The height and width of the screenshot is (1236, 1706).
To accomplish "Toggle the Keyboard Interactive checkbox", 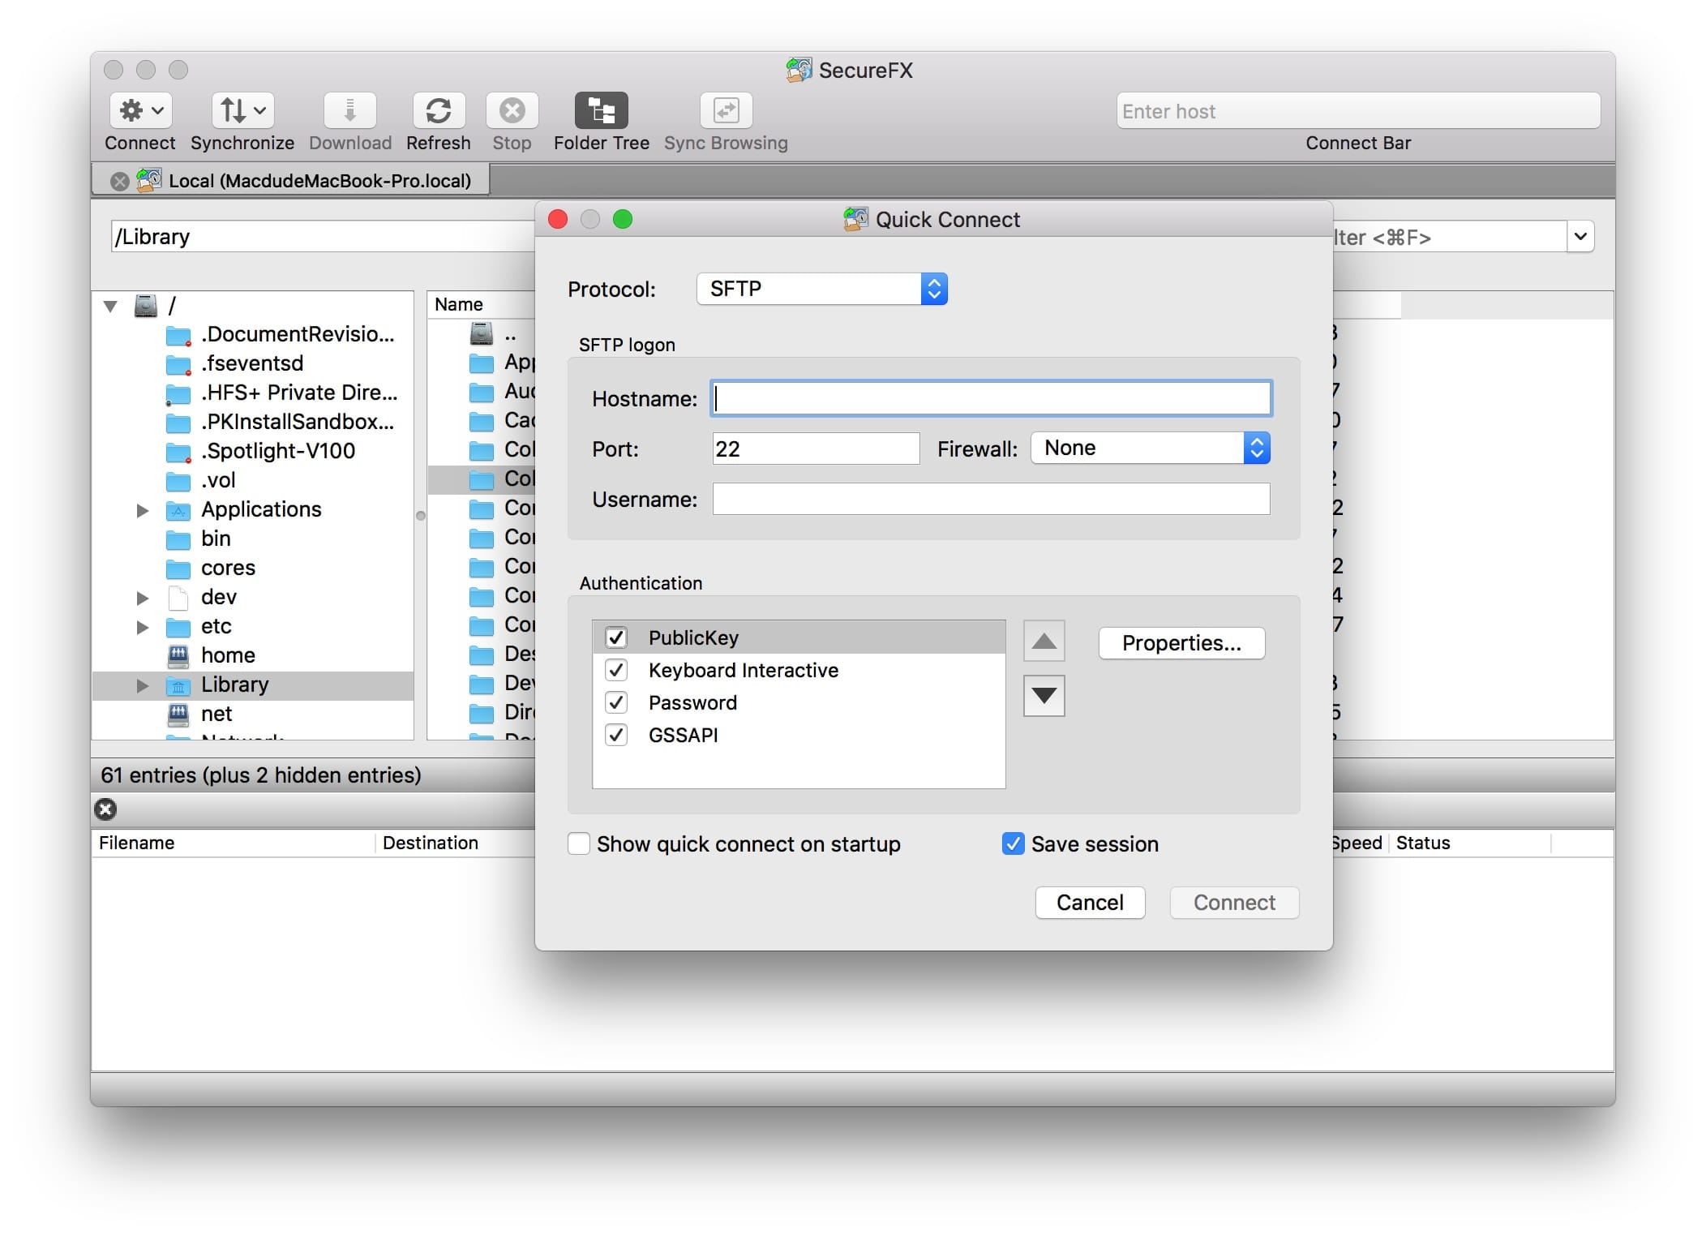I will [616, 670].
